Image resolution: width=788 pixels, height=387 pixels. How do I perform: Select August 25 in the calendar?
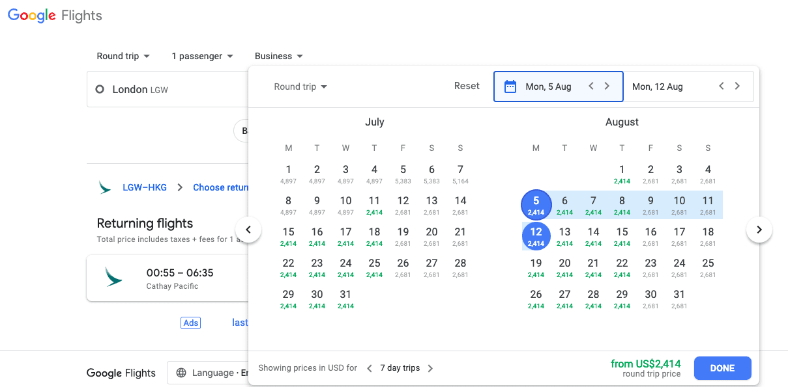(x=708, y=267)
